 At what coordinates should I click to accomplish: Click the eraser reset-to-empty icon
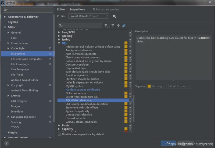pyautogui.click(x=124, y=26)
